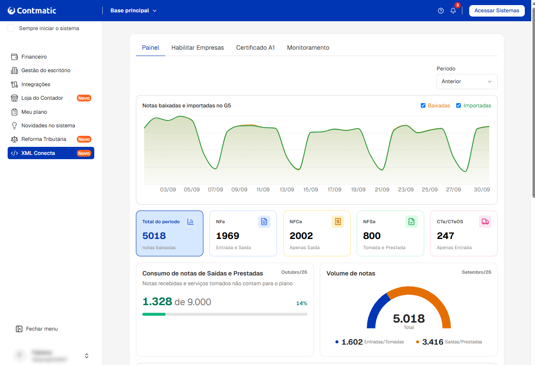Click the Fechar menu collapse icon
The width and height of the screenshot is (535, 365).
(19, 329)
